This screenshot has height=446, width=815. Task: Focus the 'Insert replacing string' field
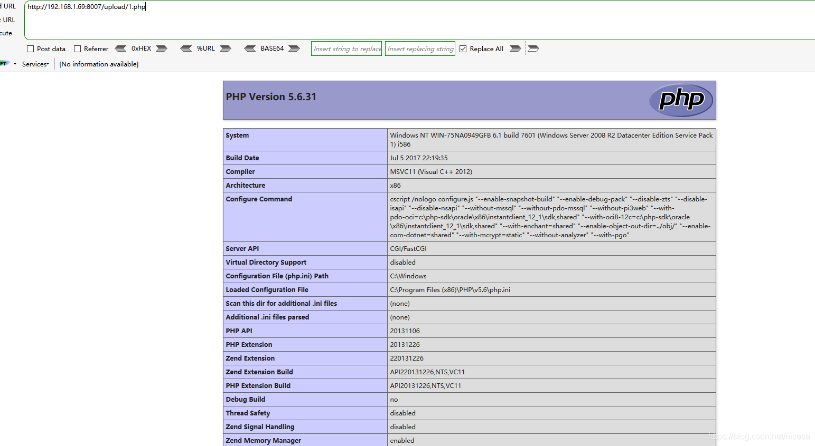pyautogui.click(x=420, y=49)
